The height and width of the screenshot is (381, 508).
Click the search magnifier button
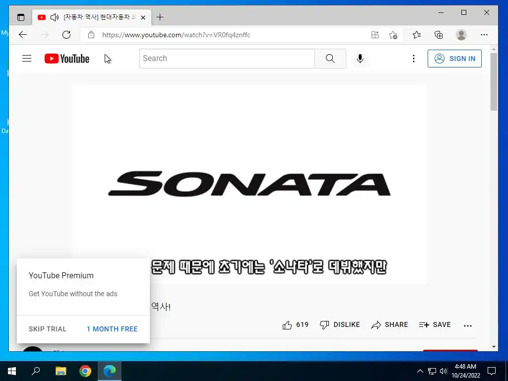coord(330,59)
